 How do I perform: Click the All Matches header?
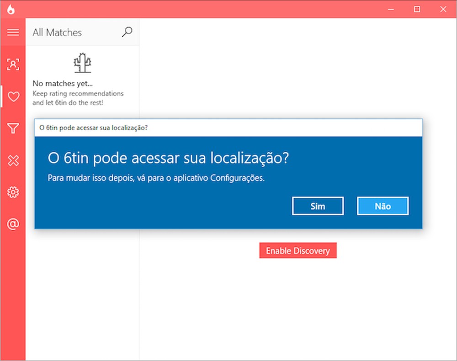pos(57,32)
